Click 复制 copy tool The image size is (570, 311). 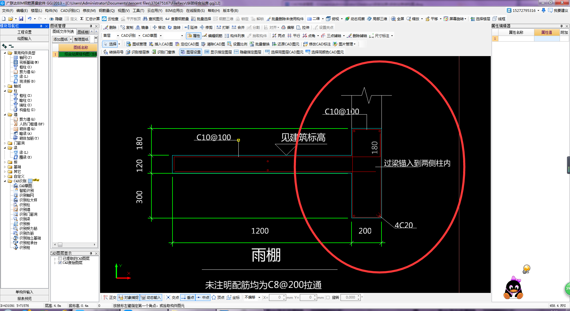(x=127, y=27)
